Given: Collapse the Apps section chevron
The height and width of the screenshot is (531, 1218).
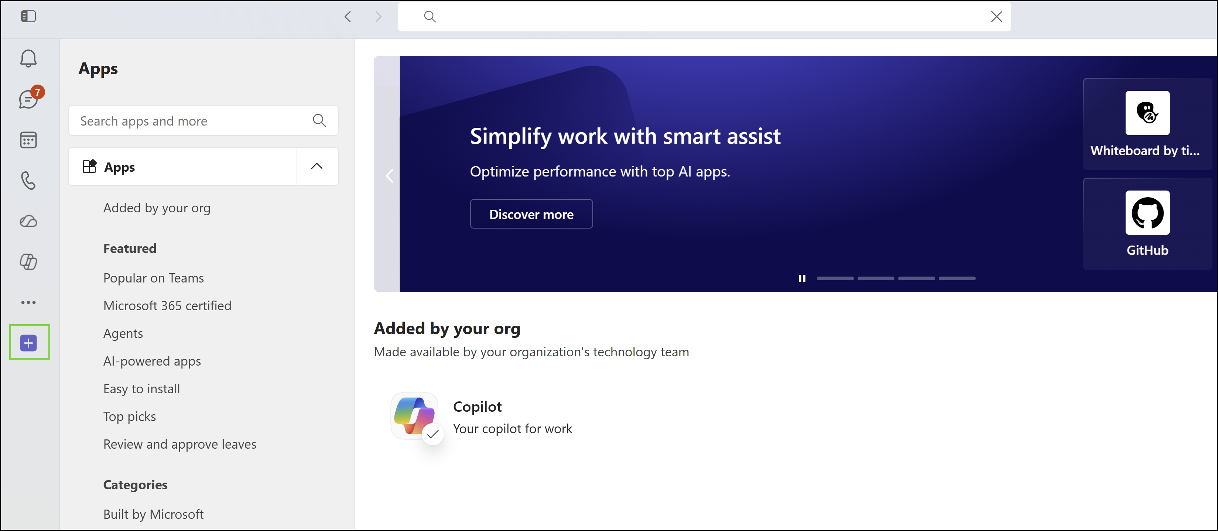Looking at the screenshot, I should click(x=317, y=167).
